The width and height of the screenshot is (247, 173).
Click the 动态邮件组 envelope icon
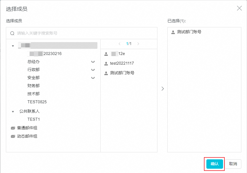(13, 137)
